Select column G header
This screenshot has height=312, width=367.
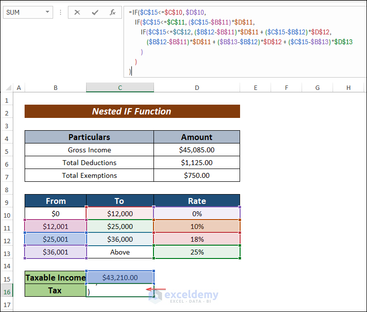click(317, 88)
